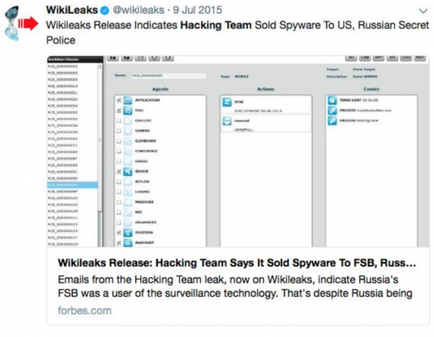
Task: Click the POSITION agent icon
Action: [129, 232]
